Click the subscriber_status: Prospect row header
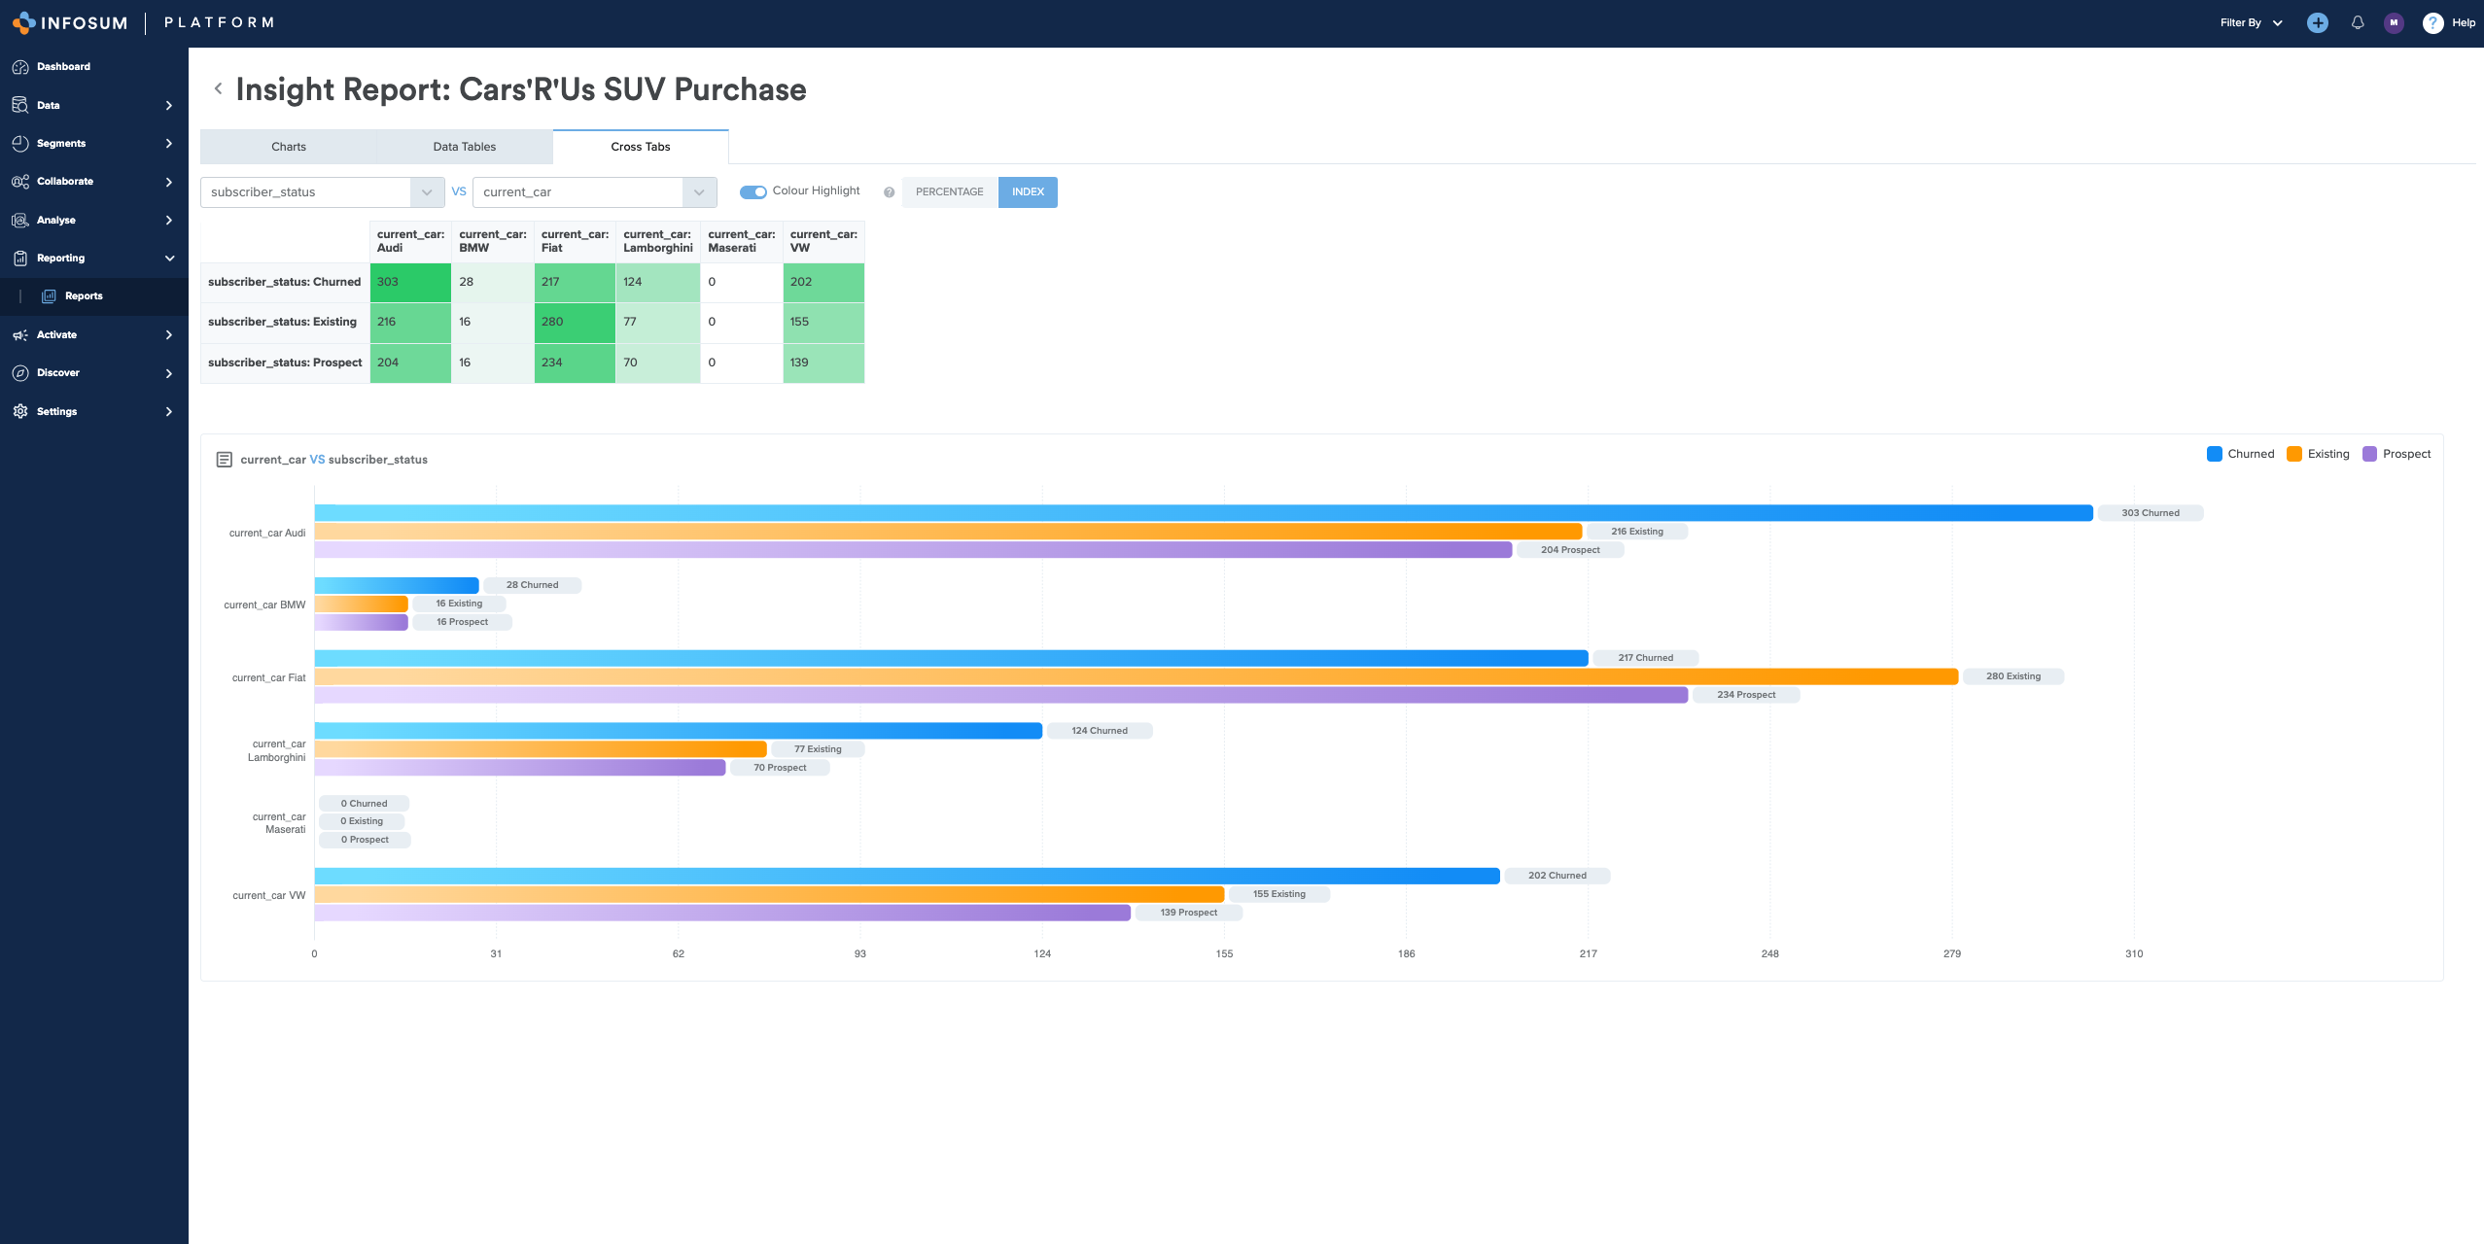The height and width of the screenshot is (1244, 2484). (285, 363)
